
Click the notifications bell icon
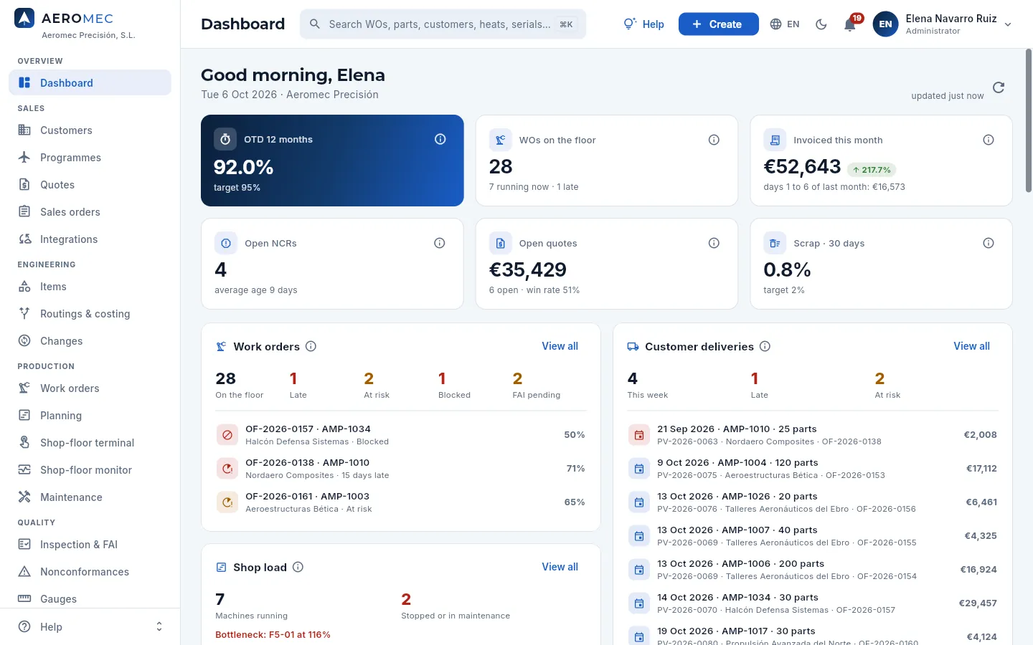850,24
